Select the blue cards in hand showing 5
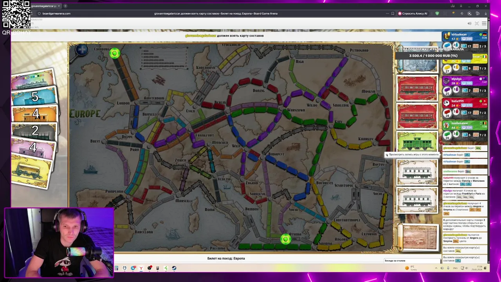The width and height of the screenshot is (501, 282). pos(34,97)
